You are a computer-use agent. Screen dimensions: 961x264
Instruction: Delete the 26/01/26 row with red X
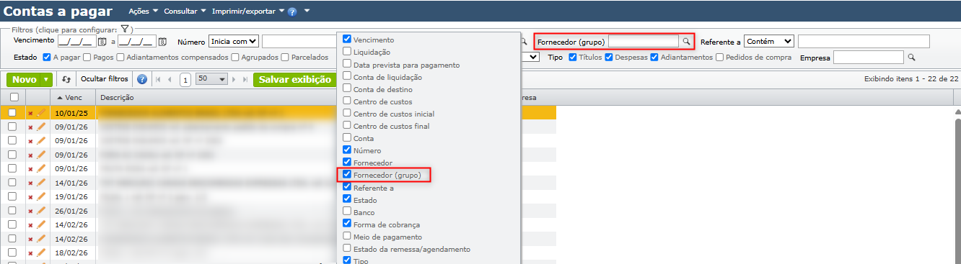30,211
